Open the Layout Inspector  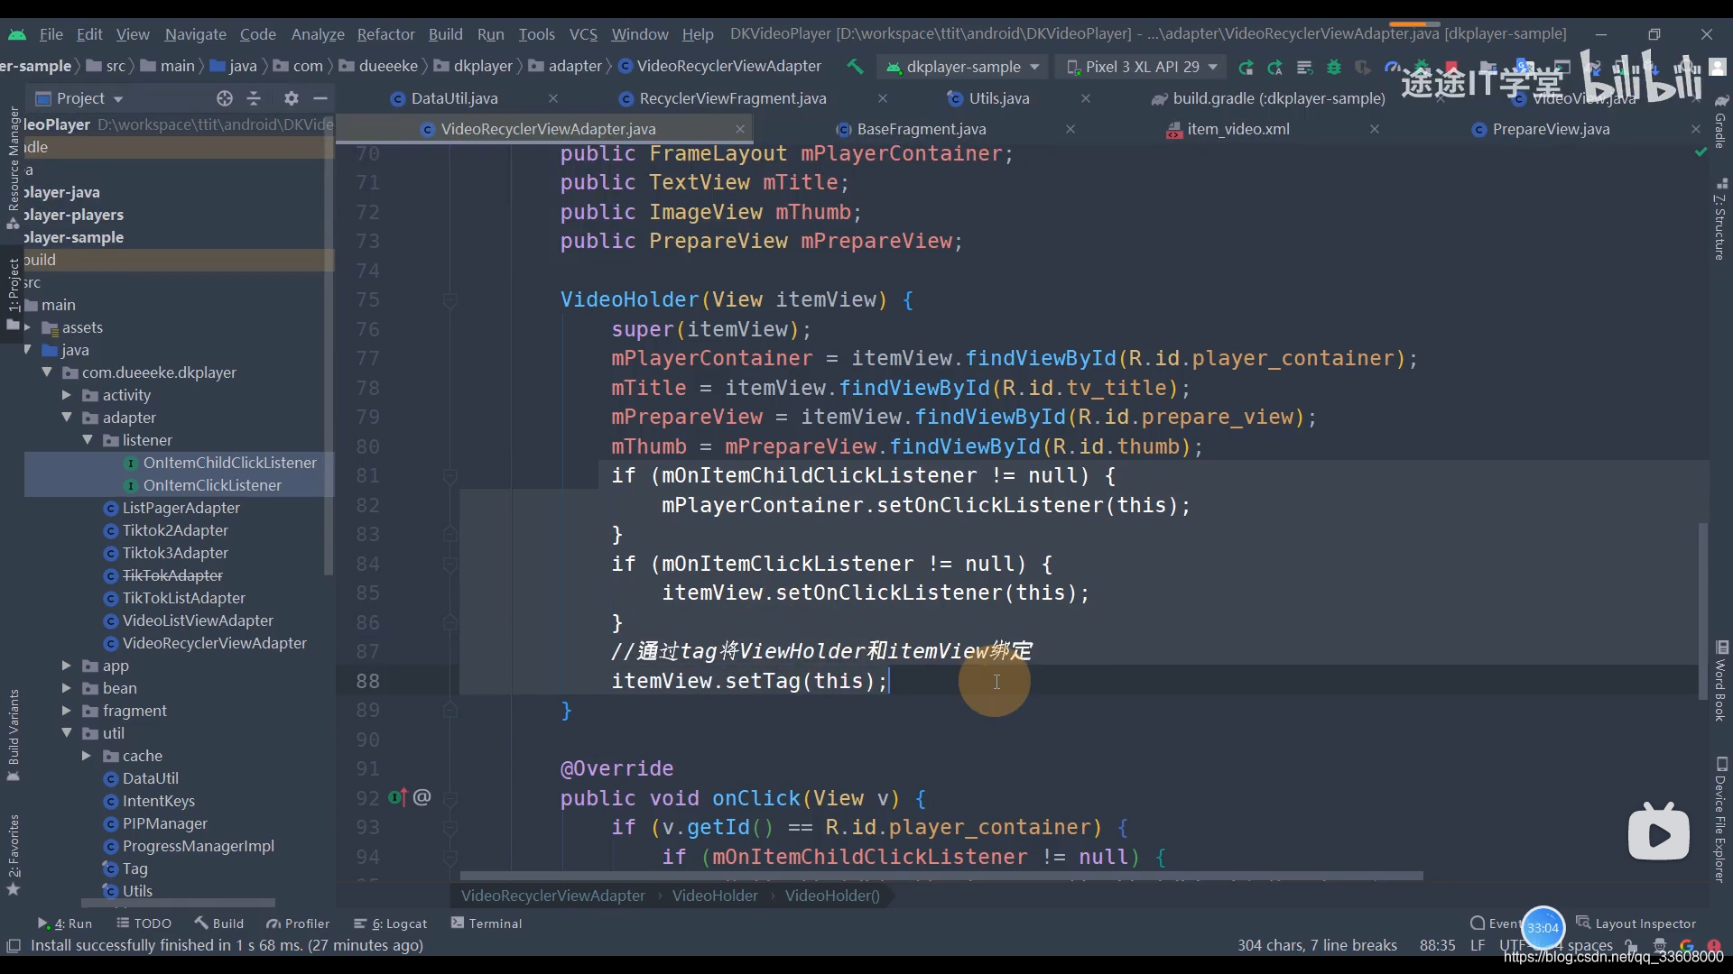1636,923
